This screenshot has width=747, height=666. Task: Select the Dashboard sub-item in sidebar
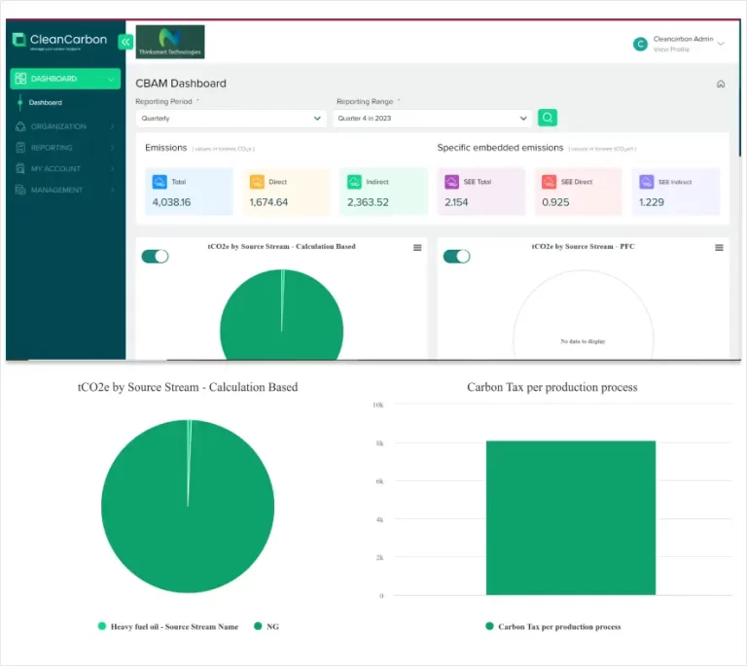(x=46, y=102)
